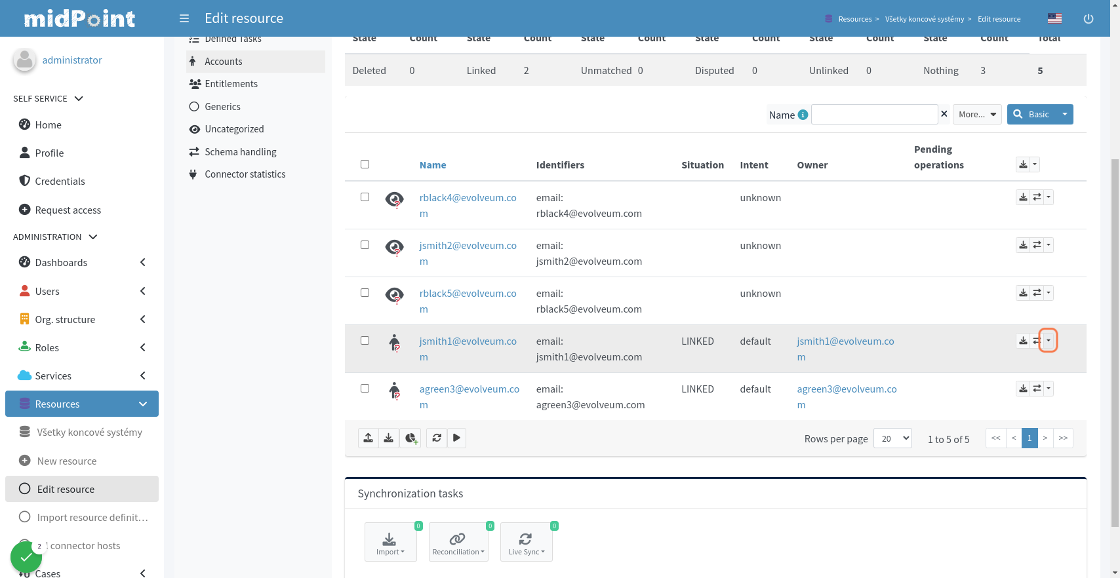Screen dimensions: 1120x578
Task: Click the upload icon below the accounts table
Action: pos(369,438)
